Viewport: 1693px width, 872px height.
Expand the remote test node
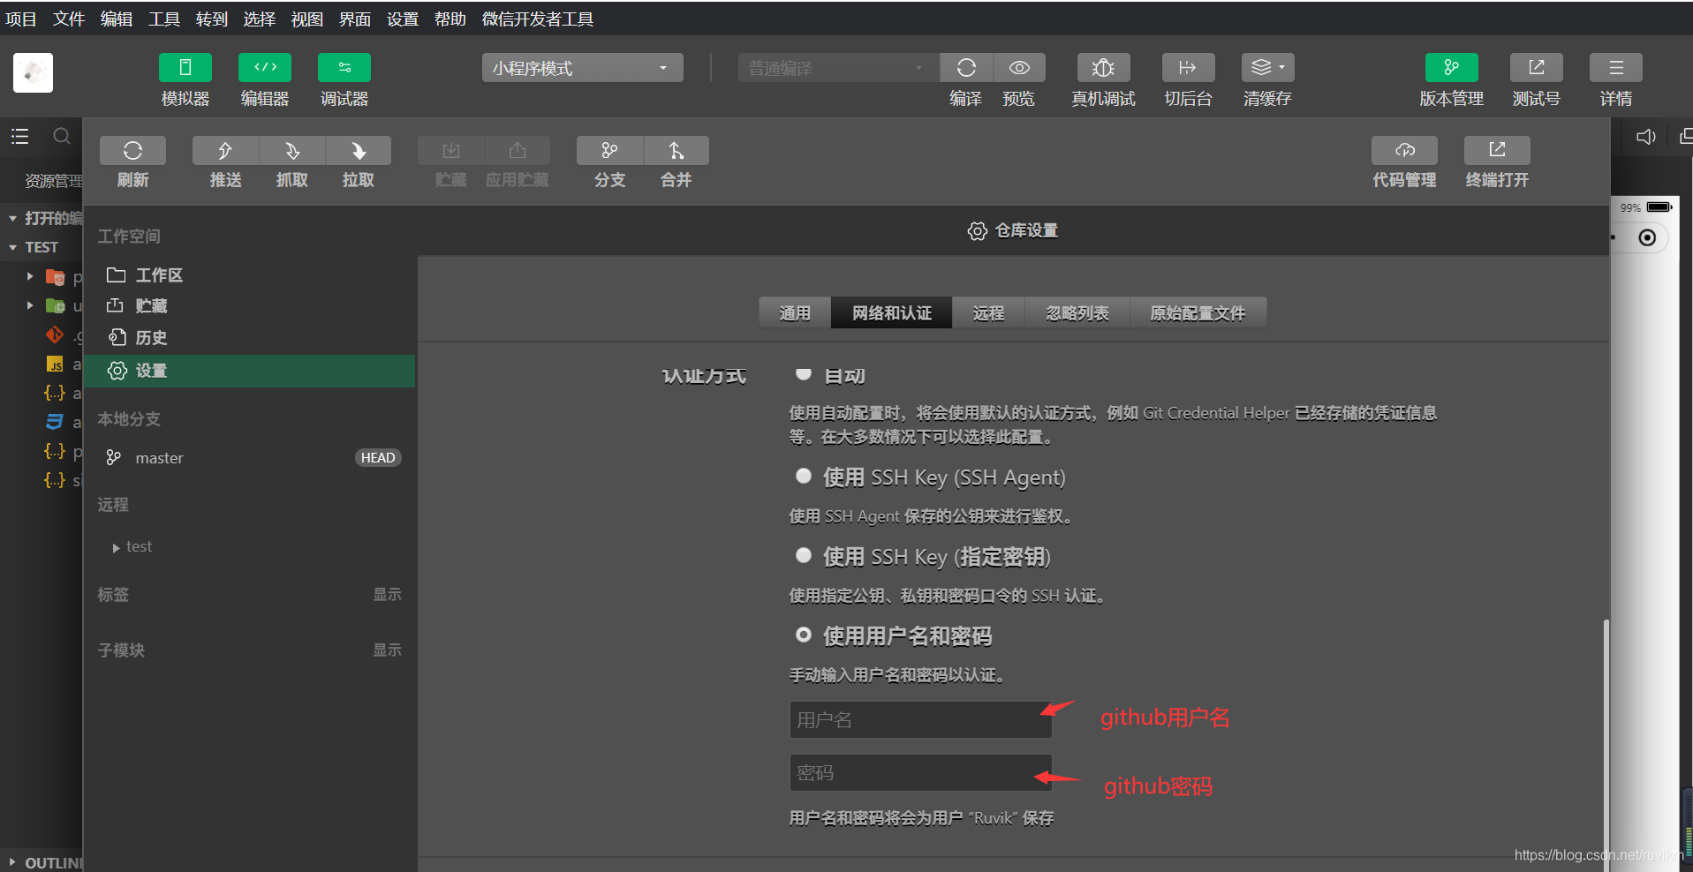click(x=116, y=548)
